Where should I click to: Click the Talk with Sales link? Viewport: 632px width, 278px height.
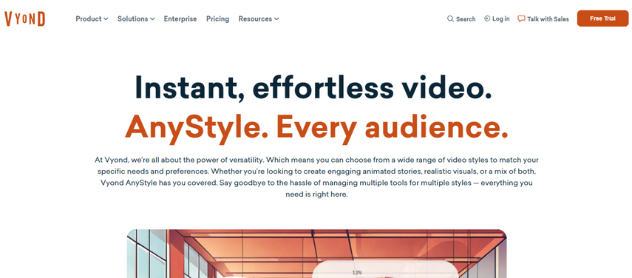coord(548,19)
